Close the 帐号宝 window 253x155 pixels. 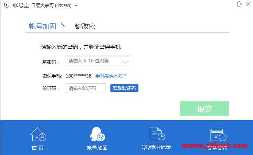(248, 4)
